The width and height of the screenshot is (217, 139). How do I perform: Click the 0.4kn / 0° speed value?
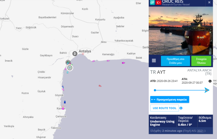point(185,125)
